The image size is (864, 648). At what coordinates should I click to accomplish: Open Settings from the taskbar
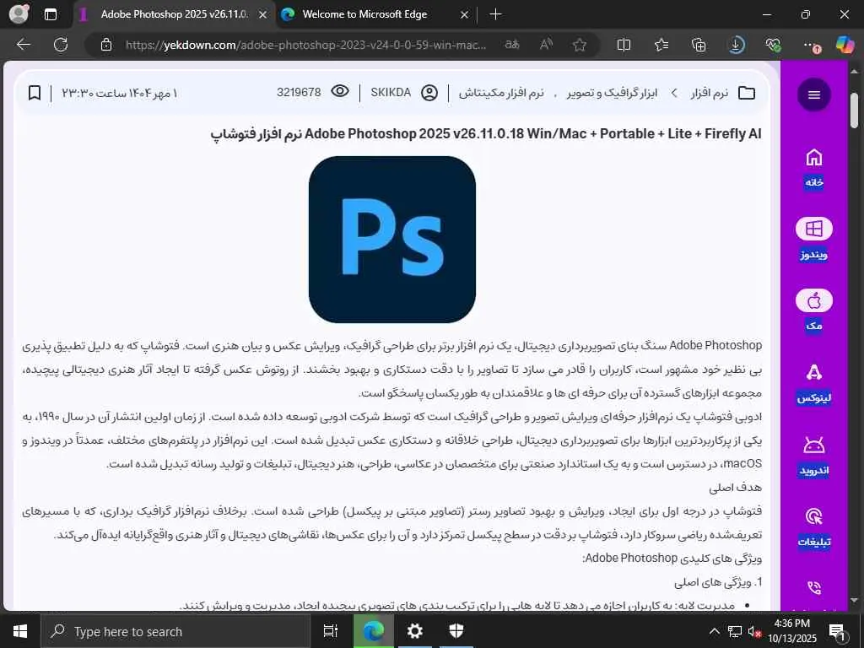click(x=414, y=631)
